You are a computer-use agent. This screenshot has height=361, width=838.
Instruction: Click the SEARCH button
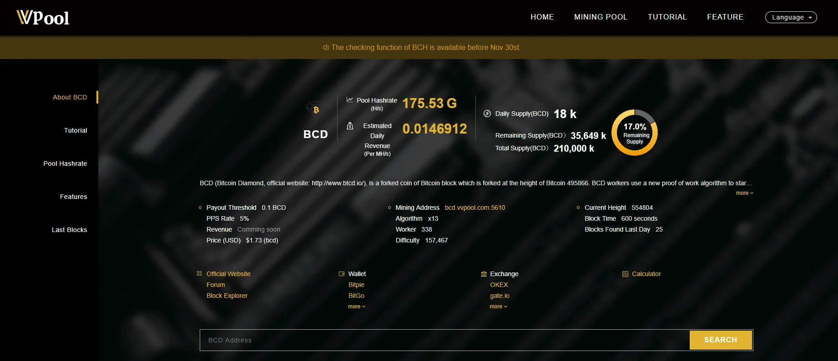pyautogui.click(x=721, y=340)
